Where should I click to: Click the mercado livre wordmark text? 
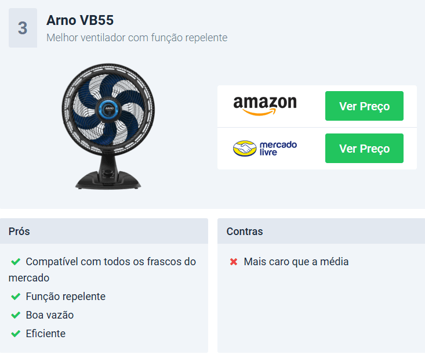coord(278,149)
